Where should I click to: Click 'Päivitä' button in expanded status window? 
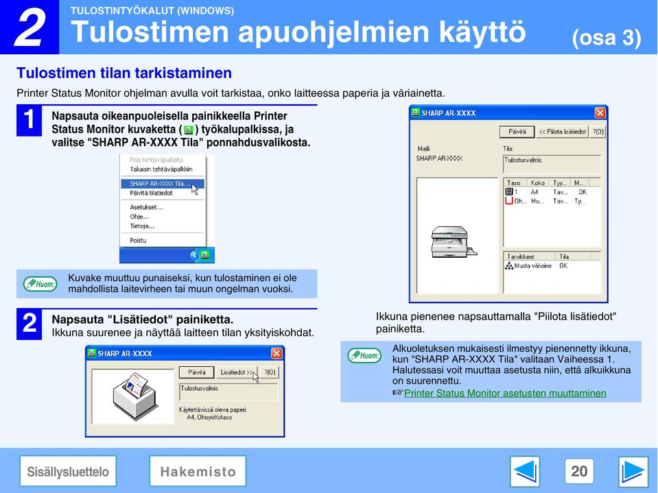tap(517, 132)
